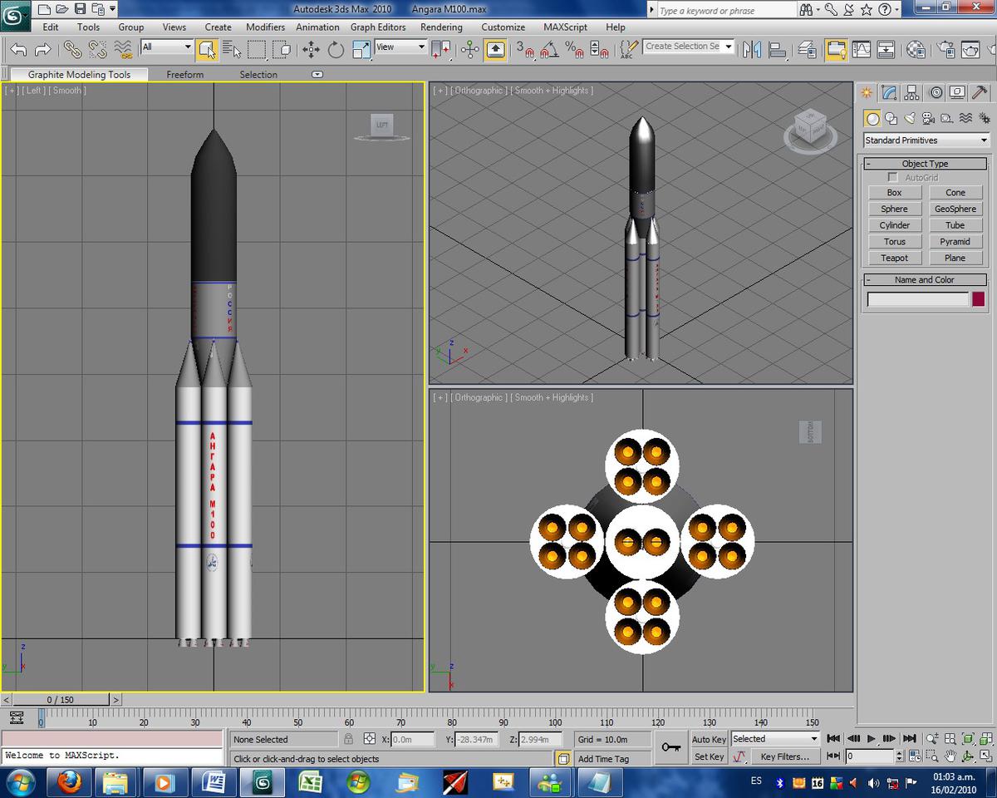Switch to the Display command panel
The image size is (997, 798).
958,92
